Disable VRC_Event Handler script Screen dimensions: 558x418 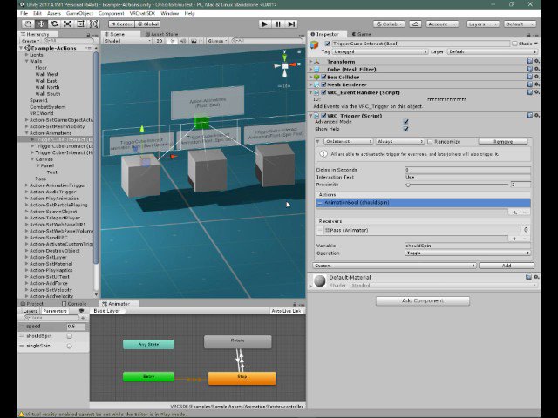point(323,92)
